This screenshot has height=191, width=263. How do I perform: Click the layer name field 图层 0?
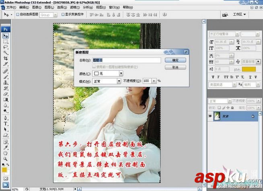[127, 60]
